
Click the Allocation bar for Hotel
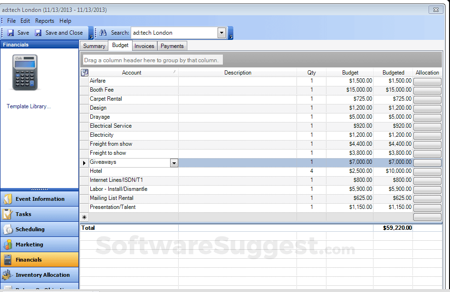tap(427, 171)
